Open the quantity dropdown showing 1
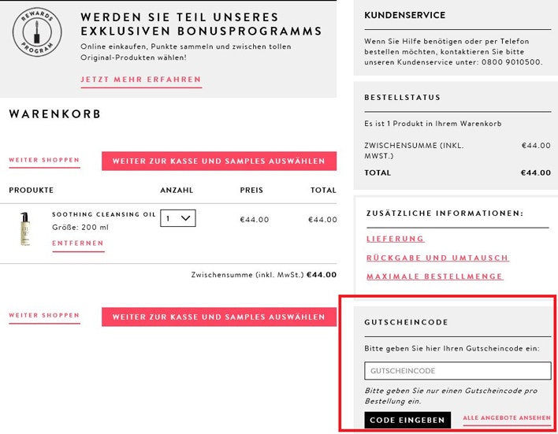The width and height of the screenshot is (558, 434). (178, 218)
